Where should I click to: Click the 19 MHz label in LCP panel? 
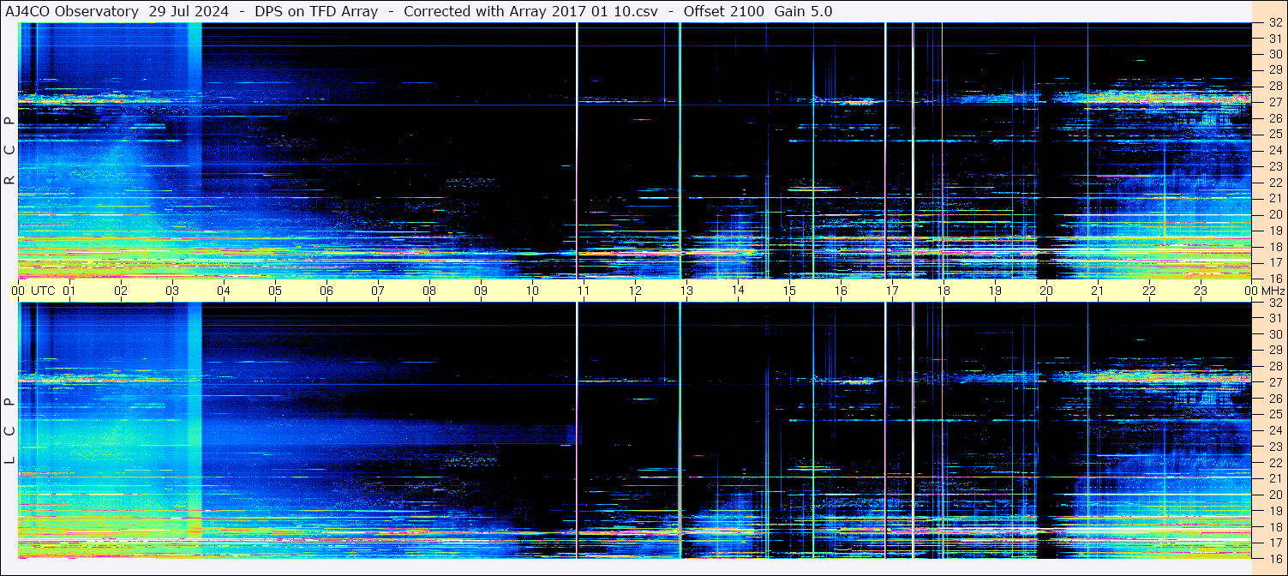point(1274,510)
